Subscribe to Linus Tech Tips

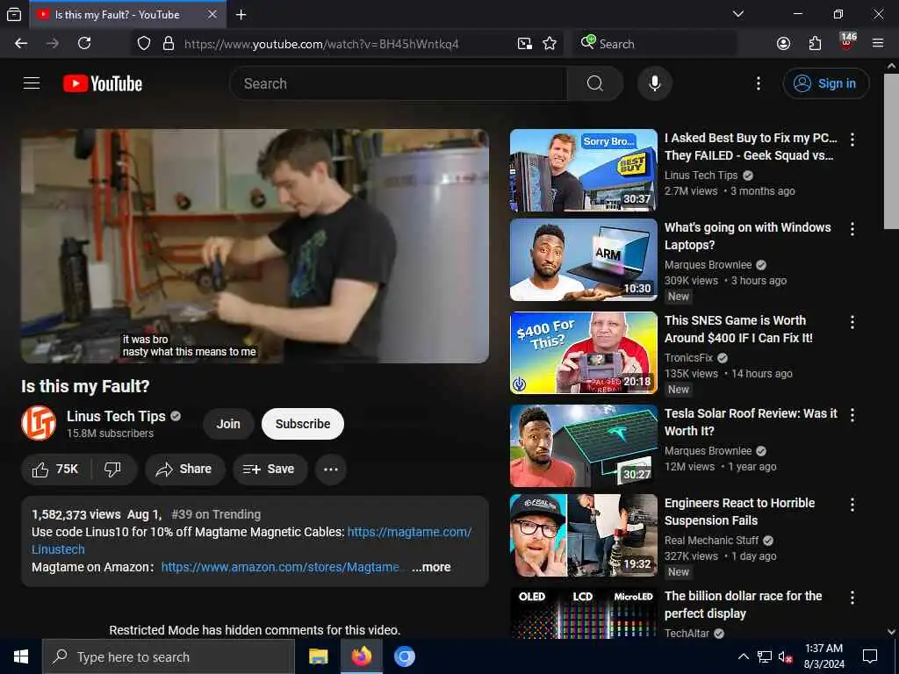(x=303, y=424)
